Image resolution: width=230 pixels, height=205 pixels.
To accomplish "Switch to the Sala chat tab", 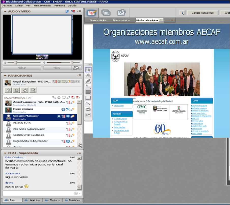I will [12, 200].
